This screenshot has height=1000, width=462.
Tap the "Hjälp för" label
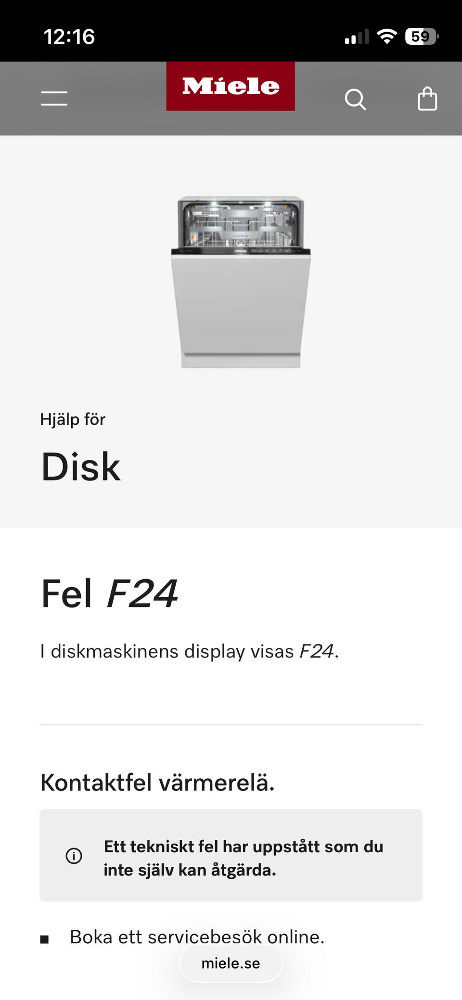click(73, 419)
